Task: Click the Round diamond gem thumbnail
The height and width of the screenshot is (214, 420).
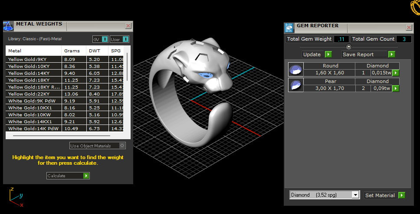Action: 296,69
